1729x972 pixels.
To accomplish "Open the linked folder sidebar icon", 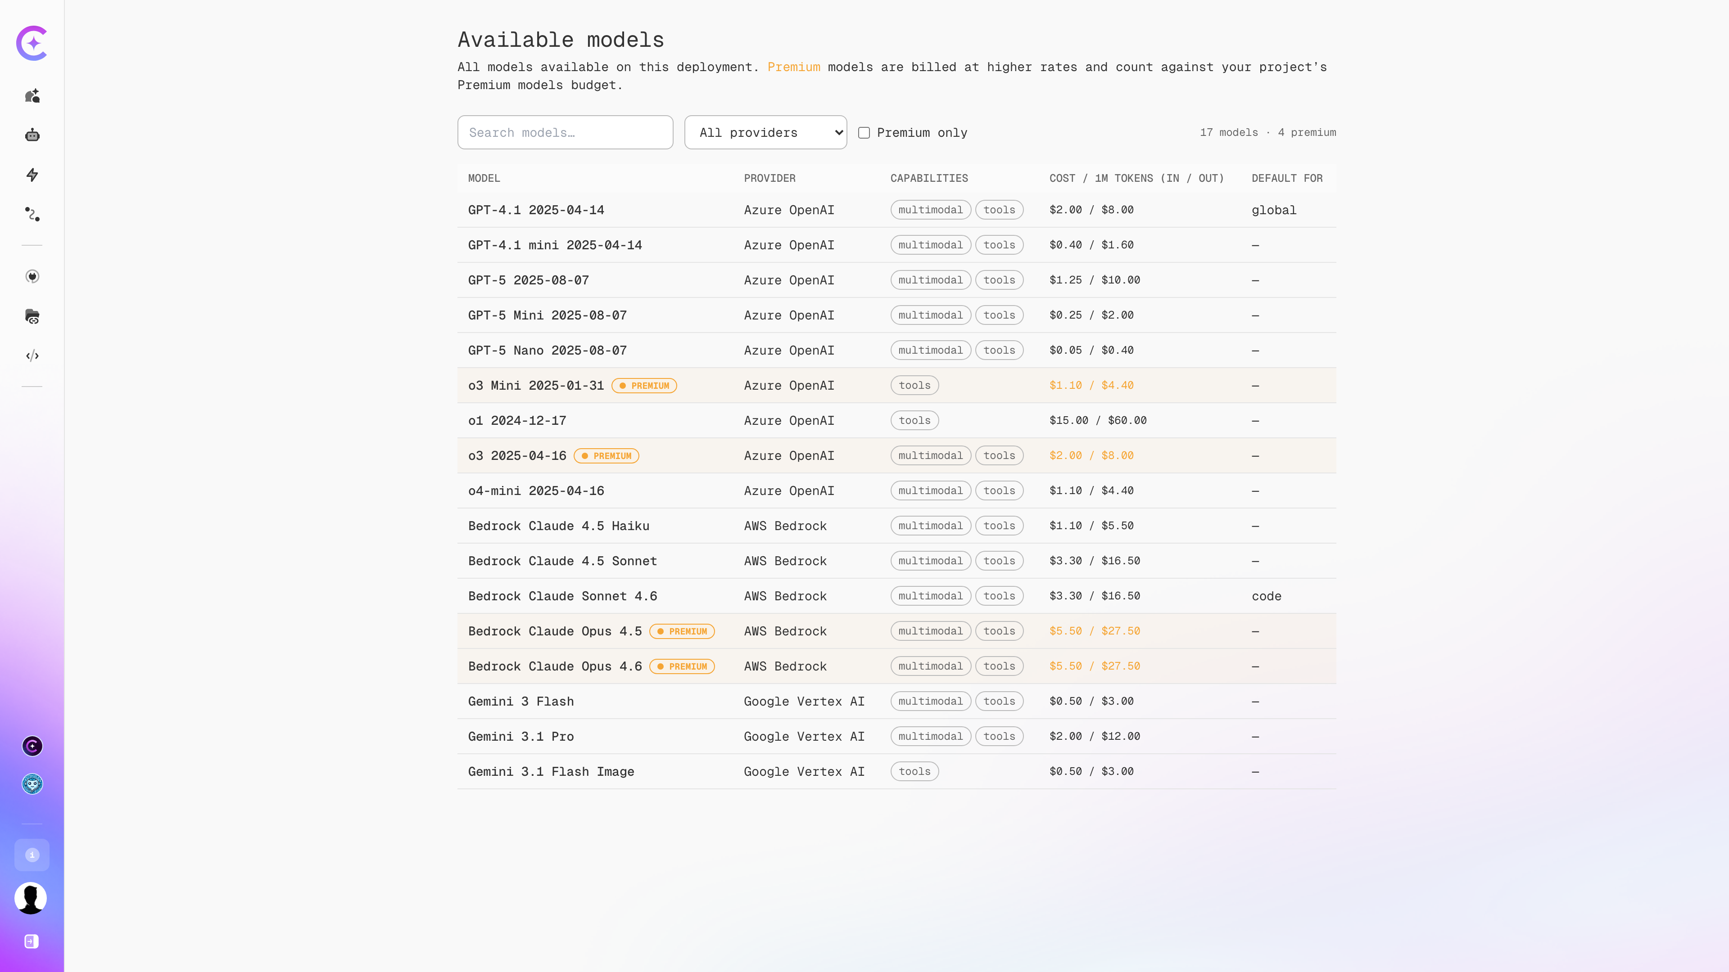I will tap(32, 316).
